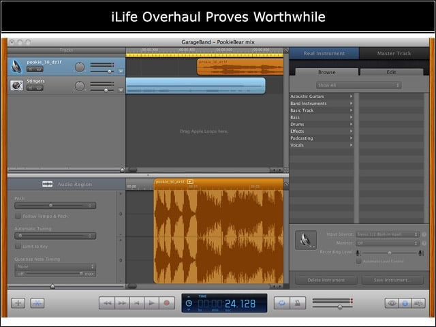The width and height of the screenshot is (436, 327).
Task: Click the instrument icon in the Track Info panel
Action: pos(306,240)
